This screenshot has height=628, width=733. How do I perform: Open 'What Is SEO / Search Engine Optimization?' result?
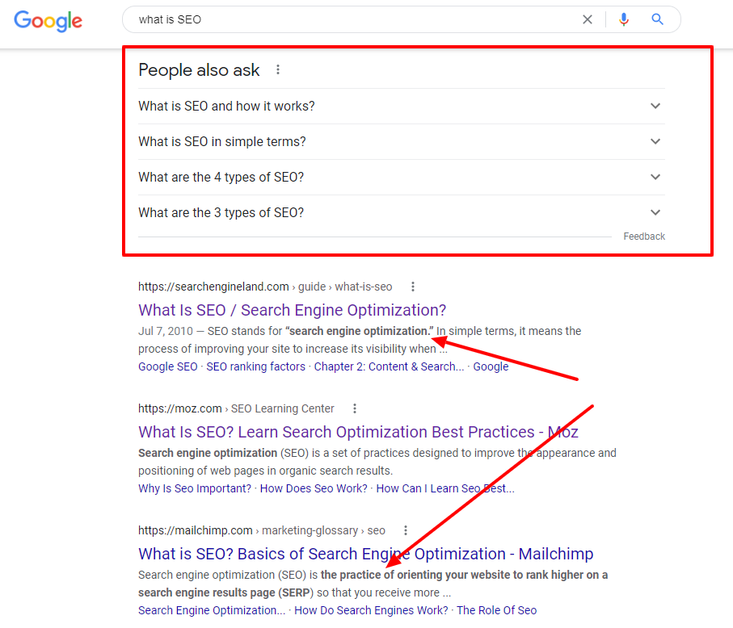[293, 310]
